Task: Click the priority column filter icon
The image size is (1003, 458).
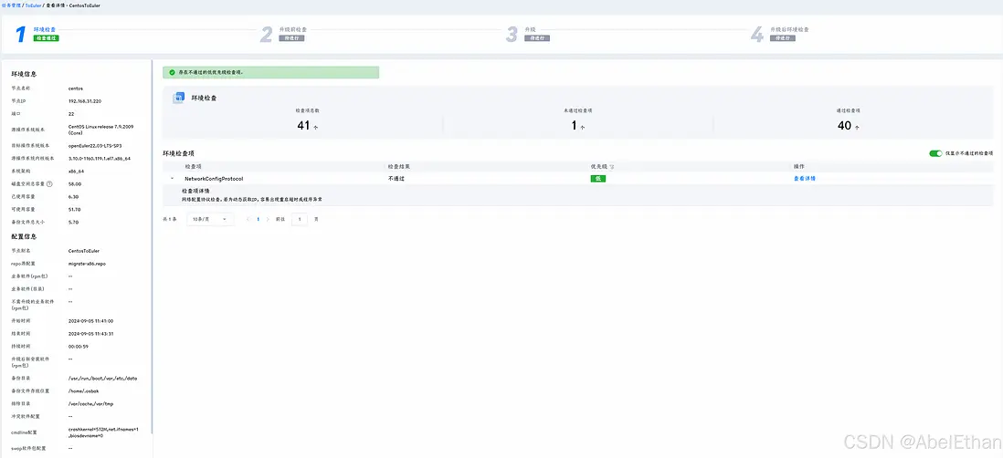Action: (x=612, y=167)
